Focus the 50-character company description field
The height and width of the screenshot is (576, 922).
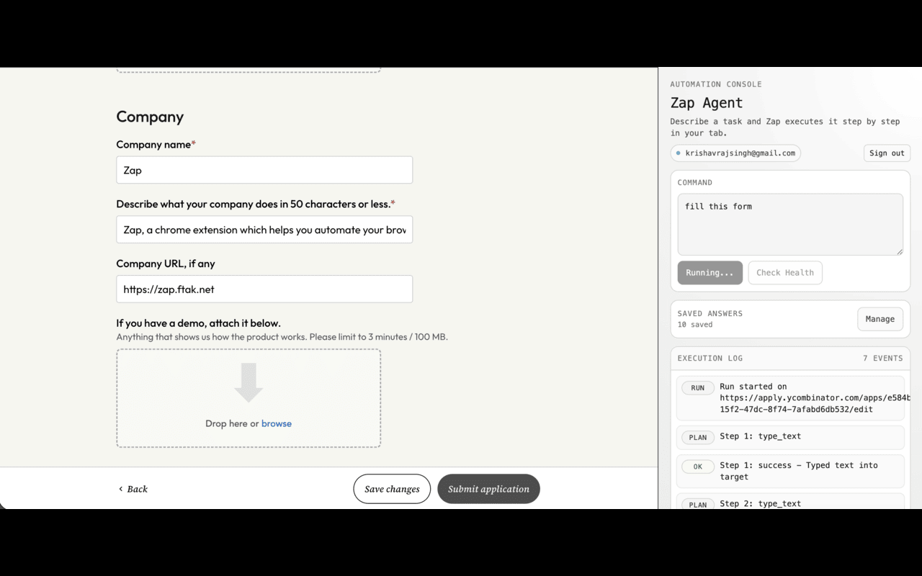click(x=264, y=230)
